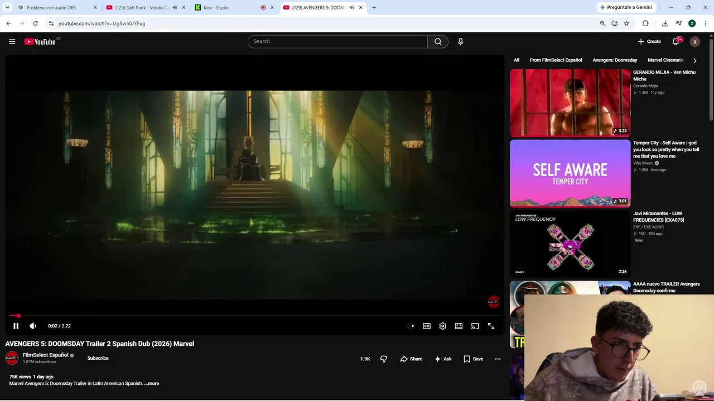Open the 'AAAA nuevo TRAILER Avengers' video title
Image resolution: width=714 pixels, height=401 pixels.
tap(667, 287)
